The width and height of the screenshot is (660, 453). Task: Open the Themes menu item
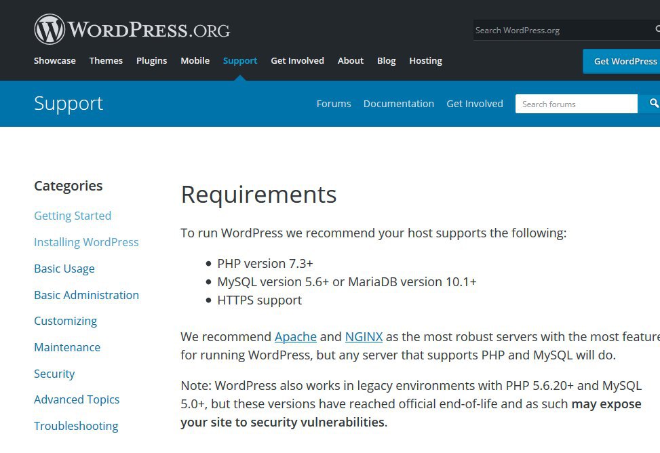[x=106, y=60]
